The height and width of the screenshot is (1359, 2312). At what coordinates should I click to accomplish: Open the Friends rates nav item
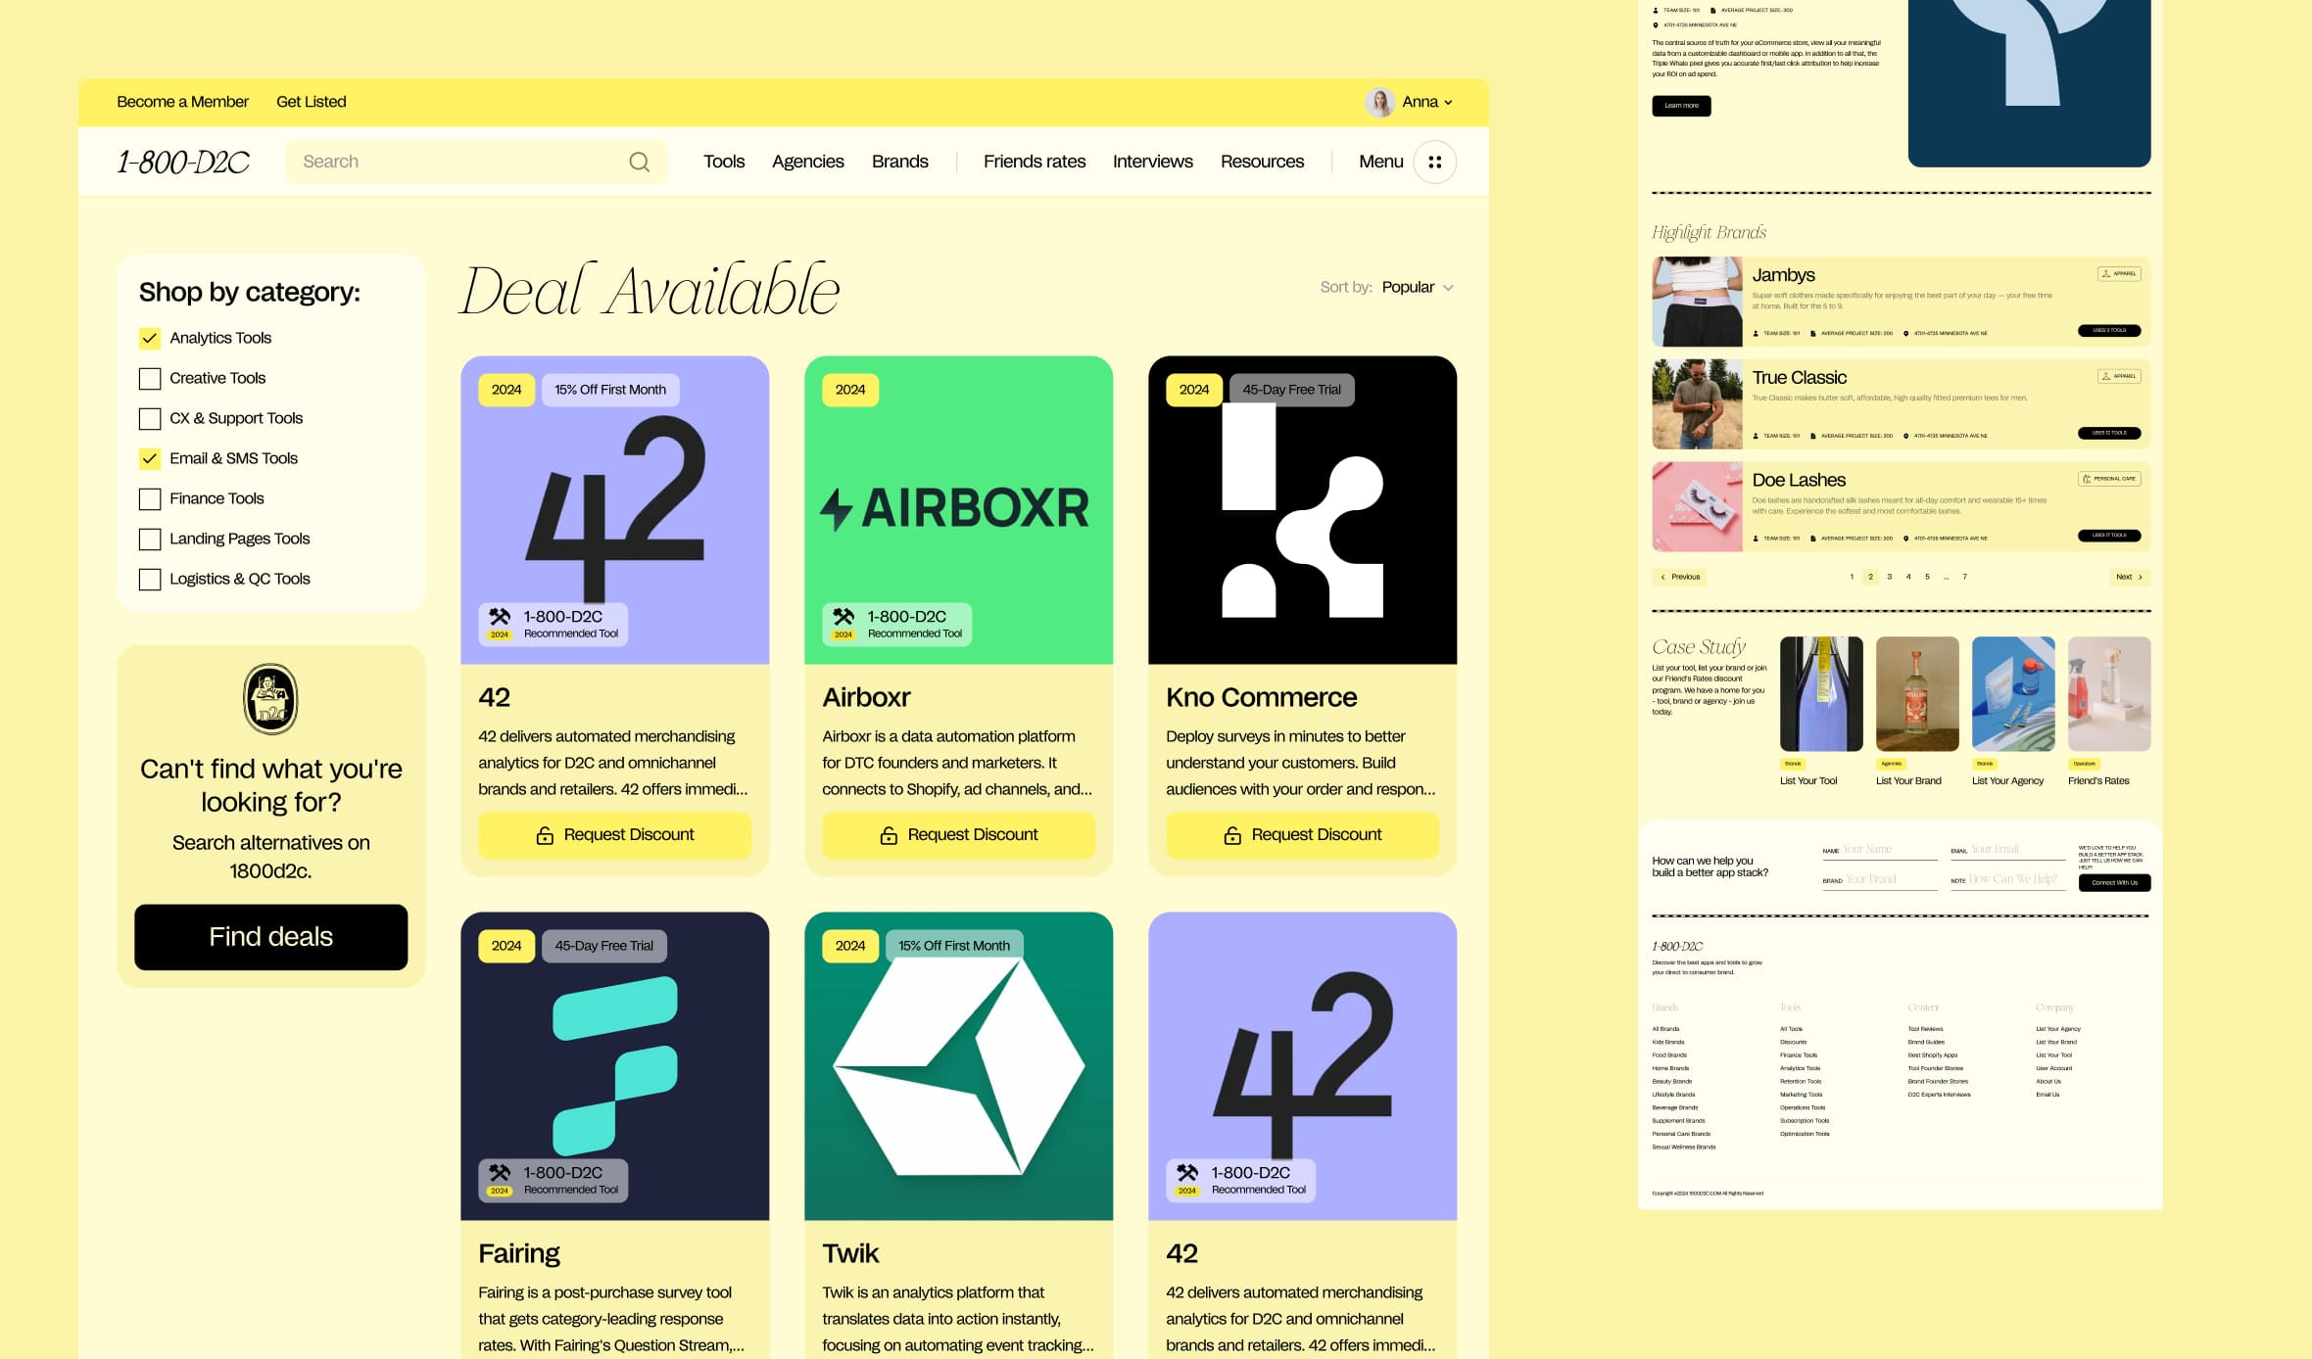point(1034,163)
